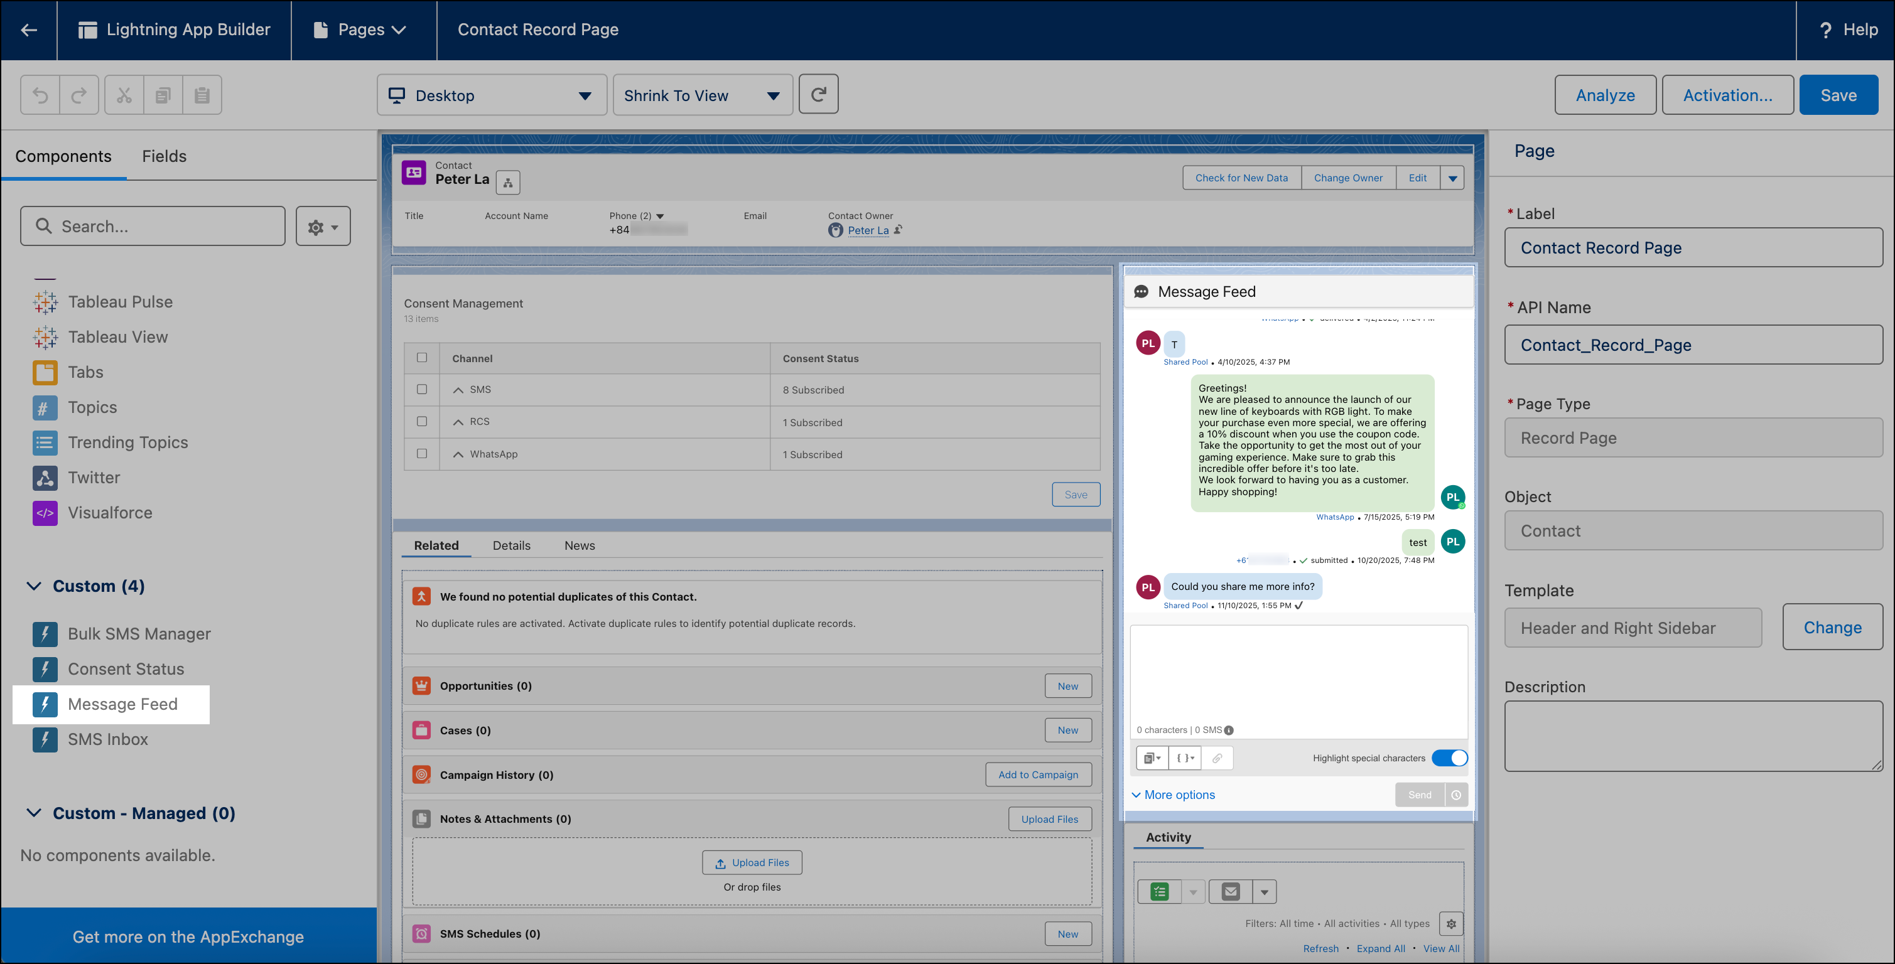
Task: Open the Pages menu dropdown
Action: click(x=360, y=30)
